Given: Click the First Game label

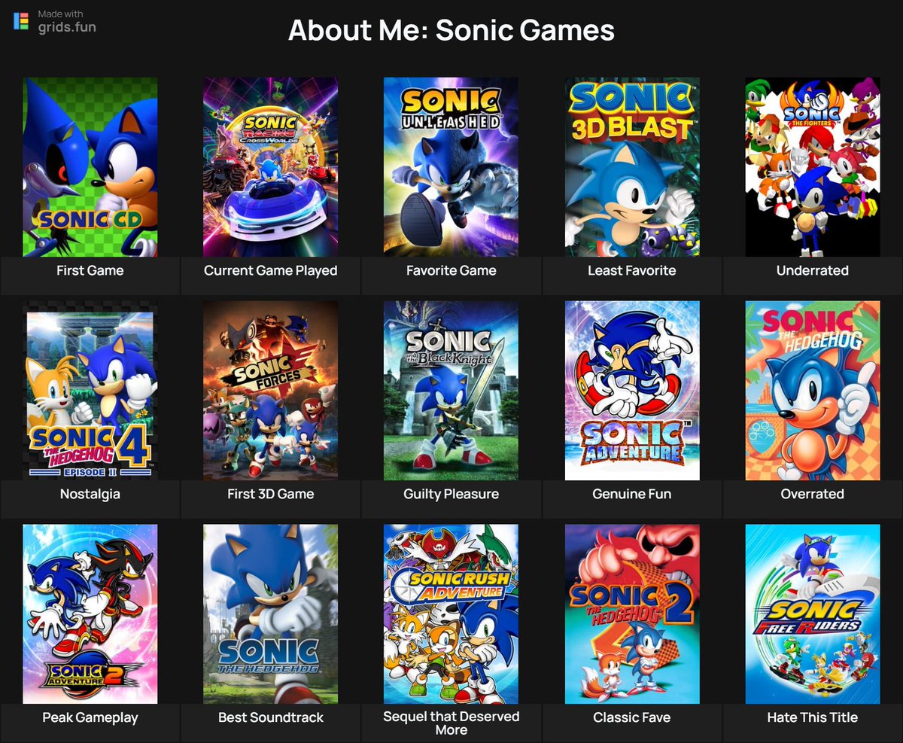Looking at the screenshot, I should pos(90,270).
